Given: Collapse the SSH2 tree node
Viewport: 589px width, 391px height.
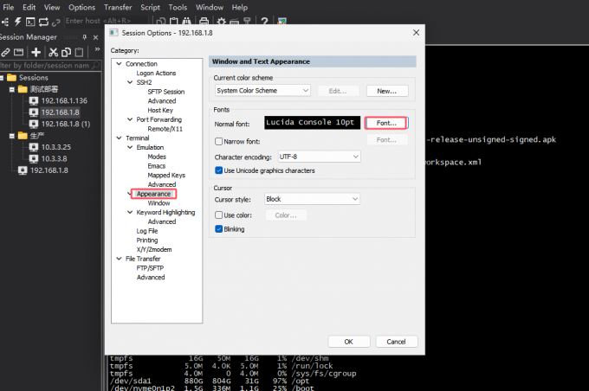Looking at the screenshot, I should pos(130,82).
